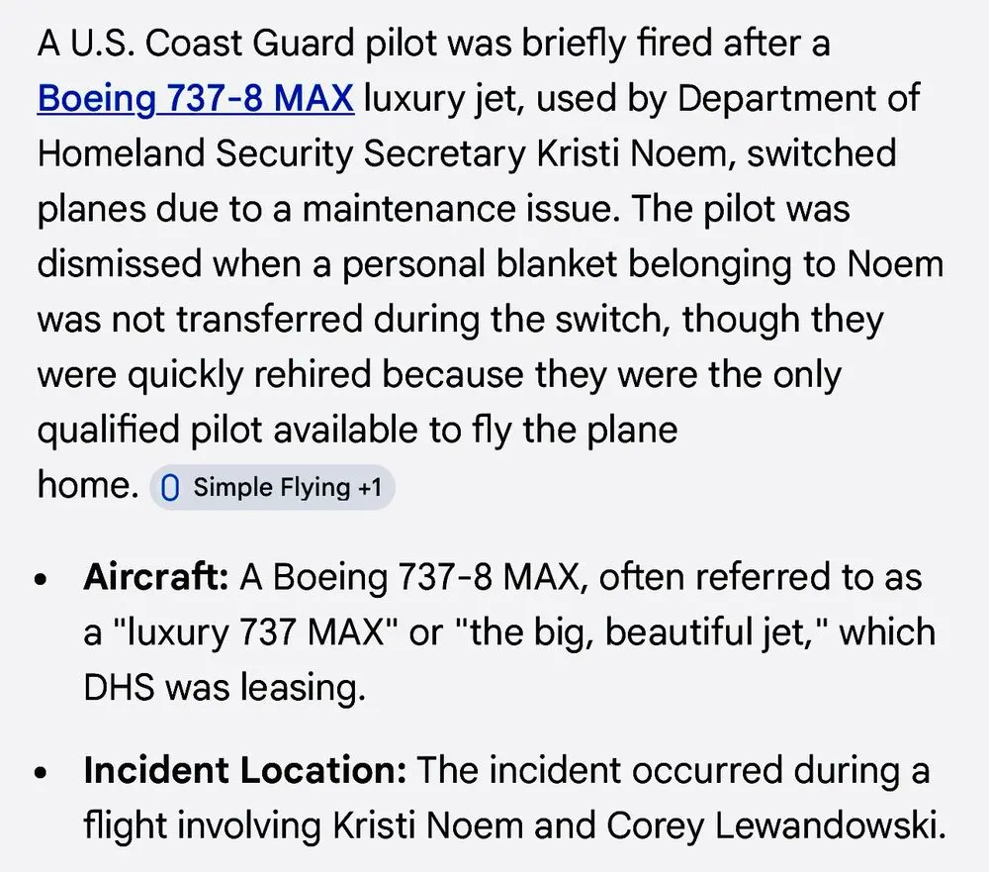989x872 pixels.
Task: Click the text DHS was leasing
Action: click(224, 688)
